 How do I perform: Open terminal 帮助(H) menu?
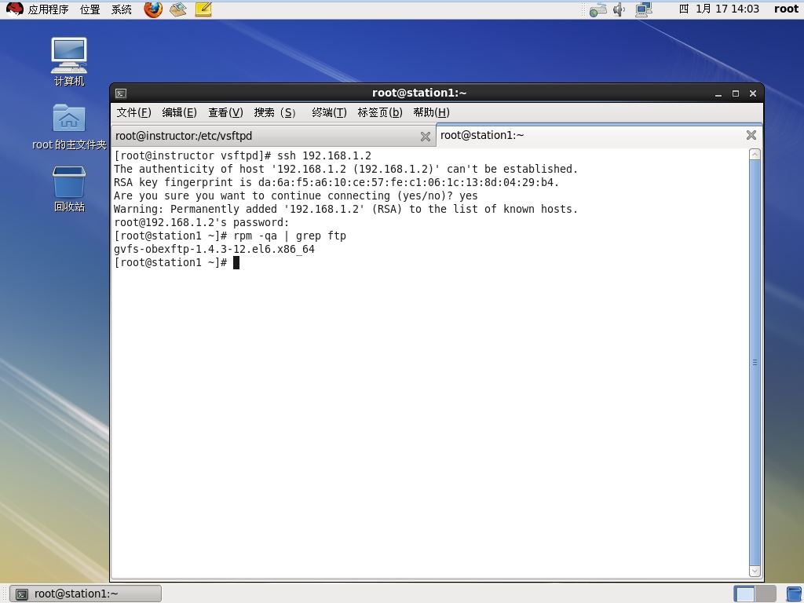(x=431, y=112)
